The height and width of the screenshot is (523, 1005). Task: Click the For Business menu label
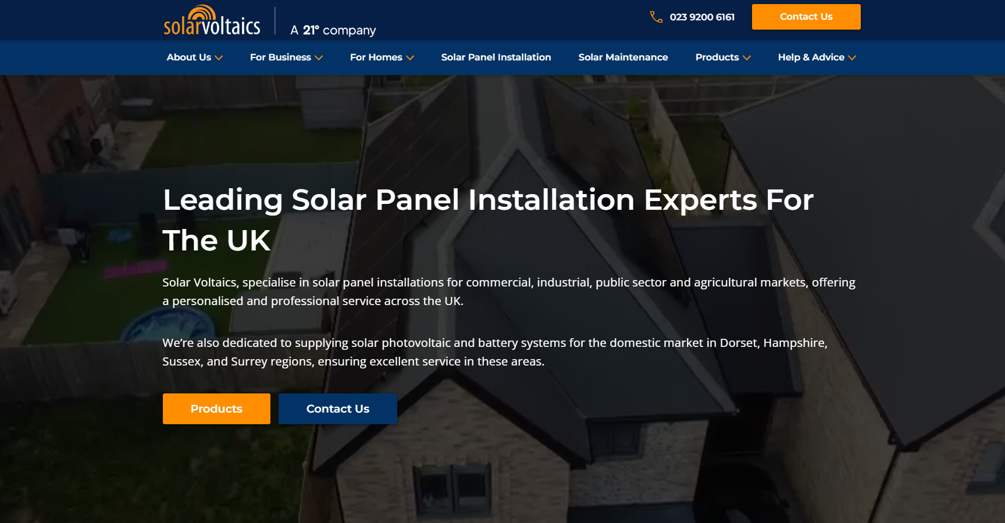click(x=280, y=57)
